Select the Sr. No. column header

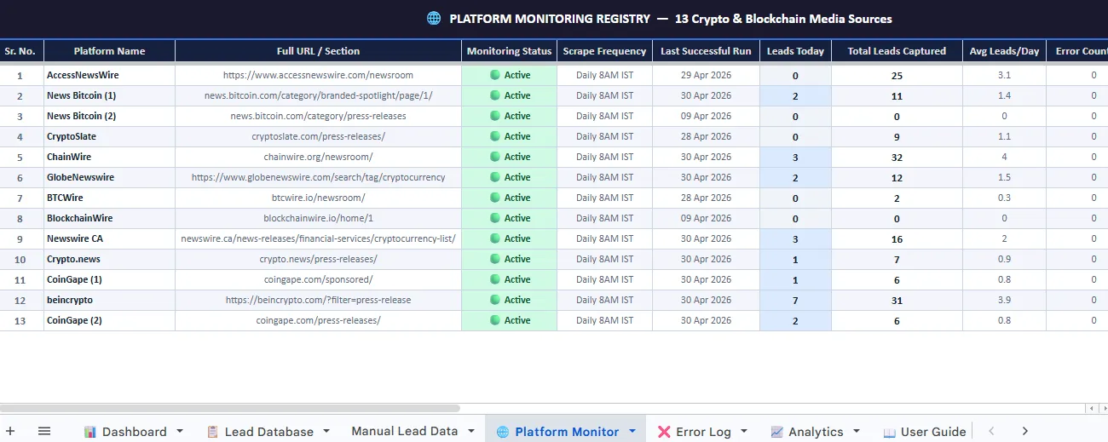pos(20,51)
